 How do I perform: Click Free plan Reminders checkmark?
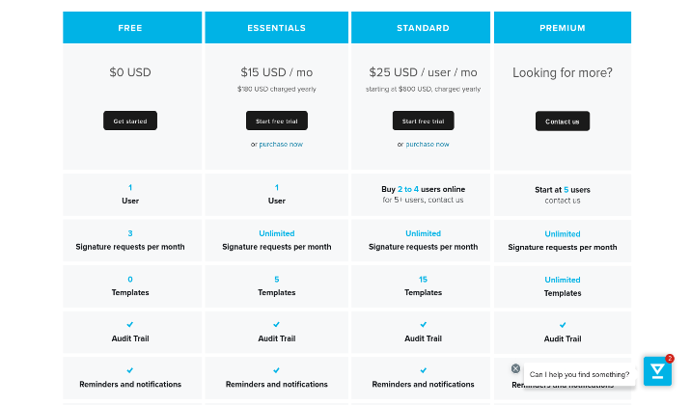pyautogui.click(x=130, y=370)
